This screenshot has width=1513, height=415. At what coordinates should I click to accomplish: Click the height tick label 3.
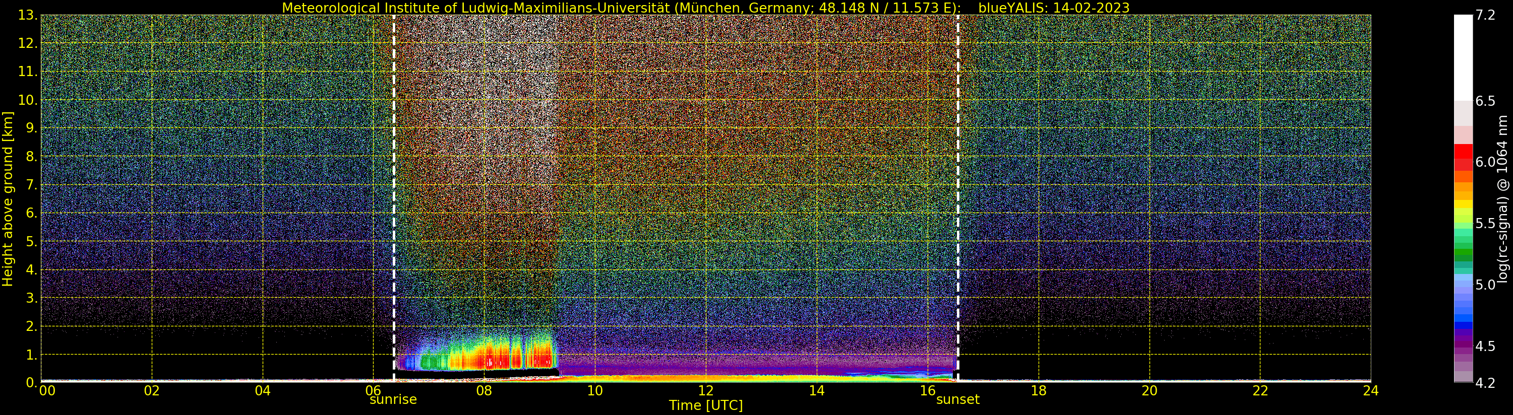[32, 298]
